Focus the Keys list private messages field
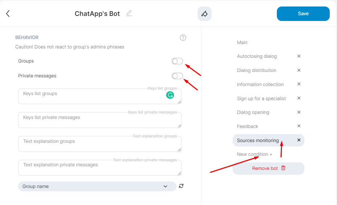 pos(100,120)
